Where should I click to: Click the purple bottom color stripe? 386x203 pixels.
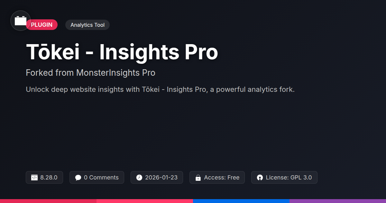338,201
